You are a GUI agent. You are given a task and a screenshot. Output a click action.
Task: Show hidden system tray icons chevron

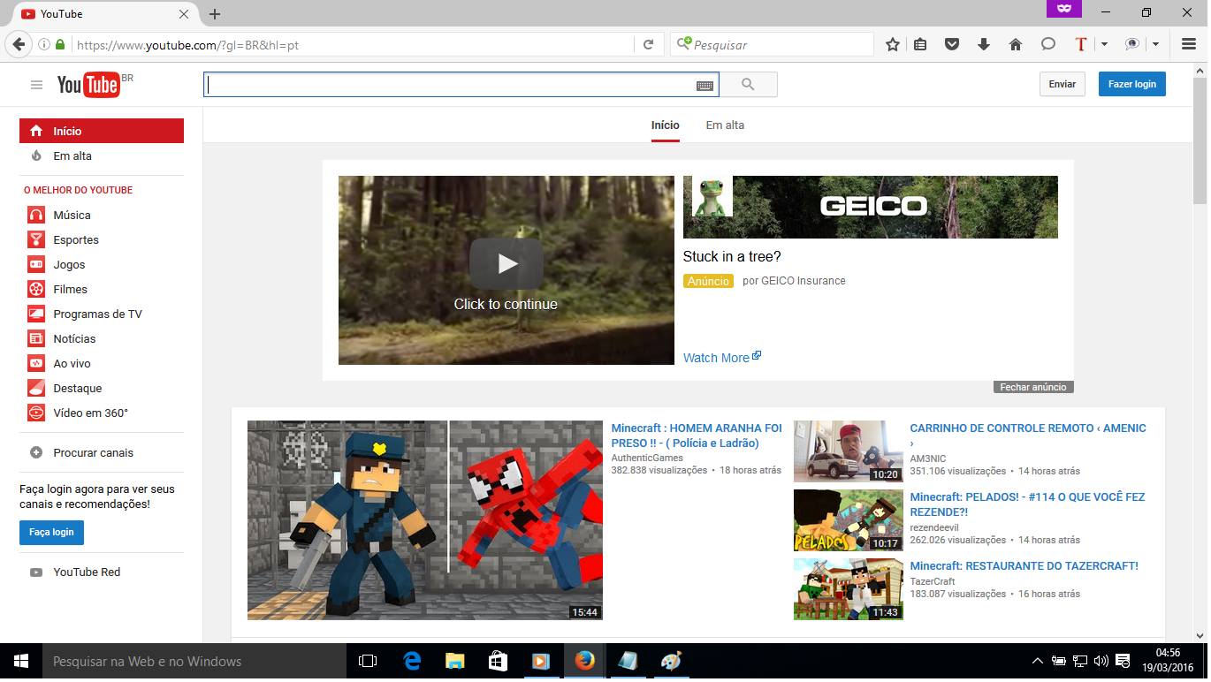[x=1038, y=661]
